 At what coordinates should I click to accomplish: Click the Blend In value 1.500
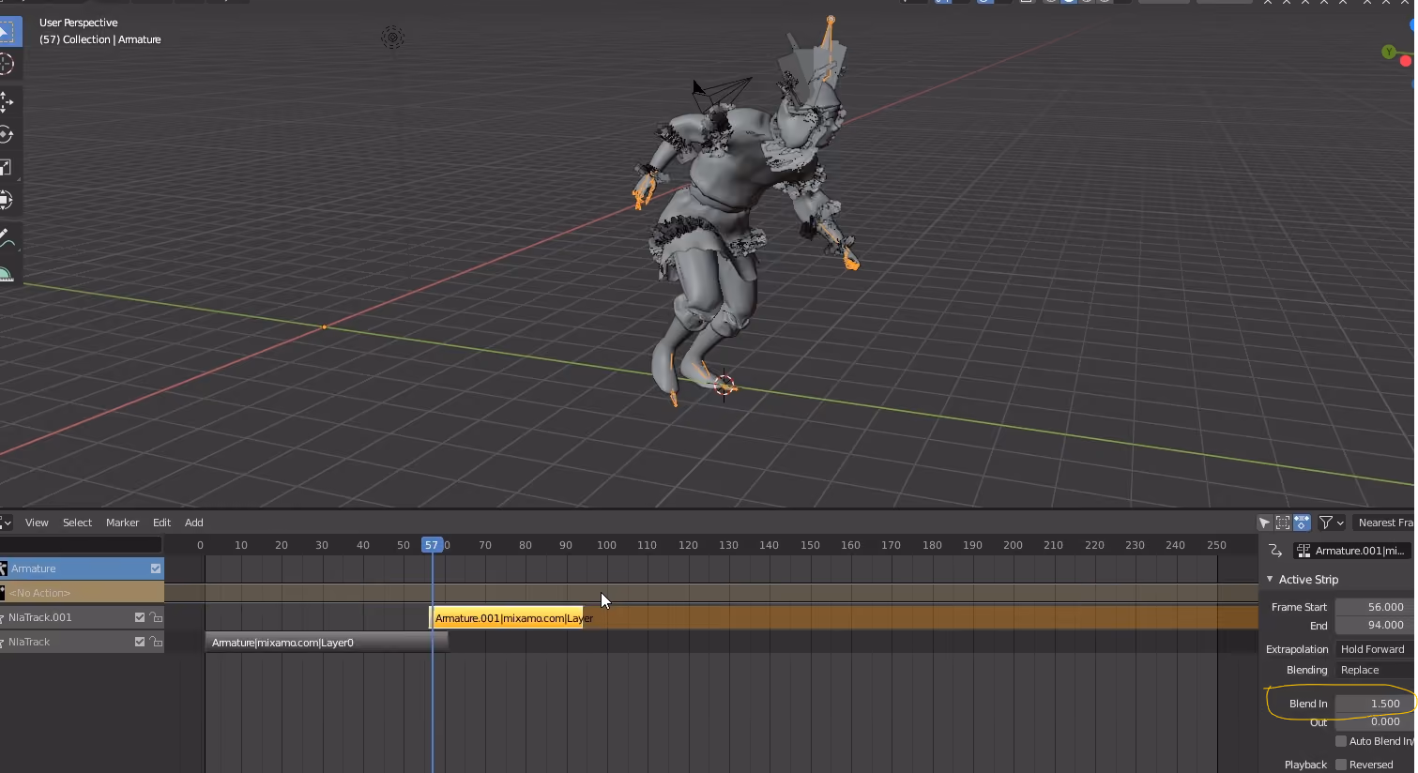click(1375, 704)
